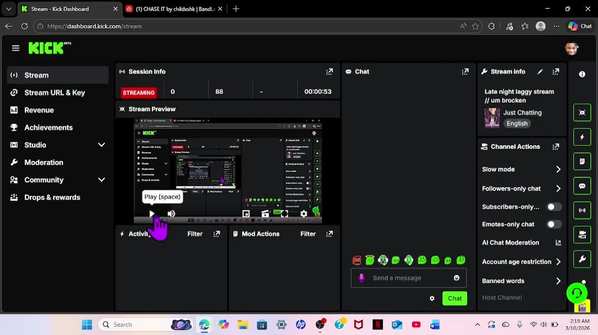Expand Followers-only chat options
This screenshot has height=335, width=598.
[558, 188]
